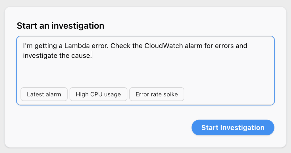Place cursor on the word "getting"

44,46
